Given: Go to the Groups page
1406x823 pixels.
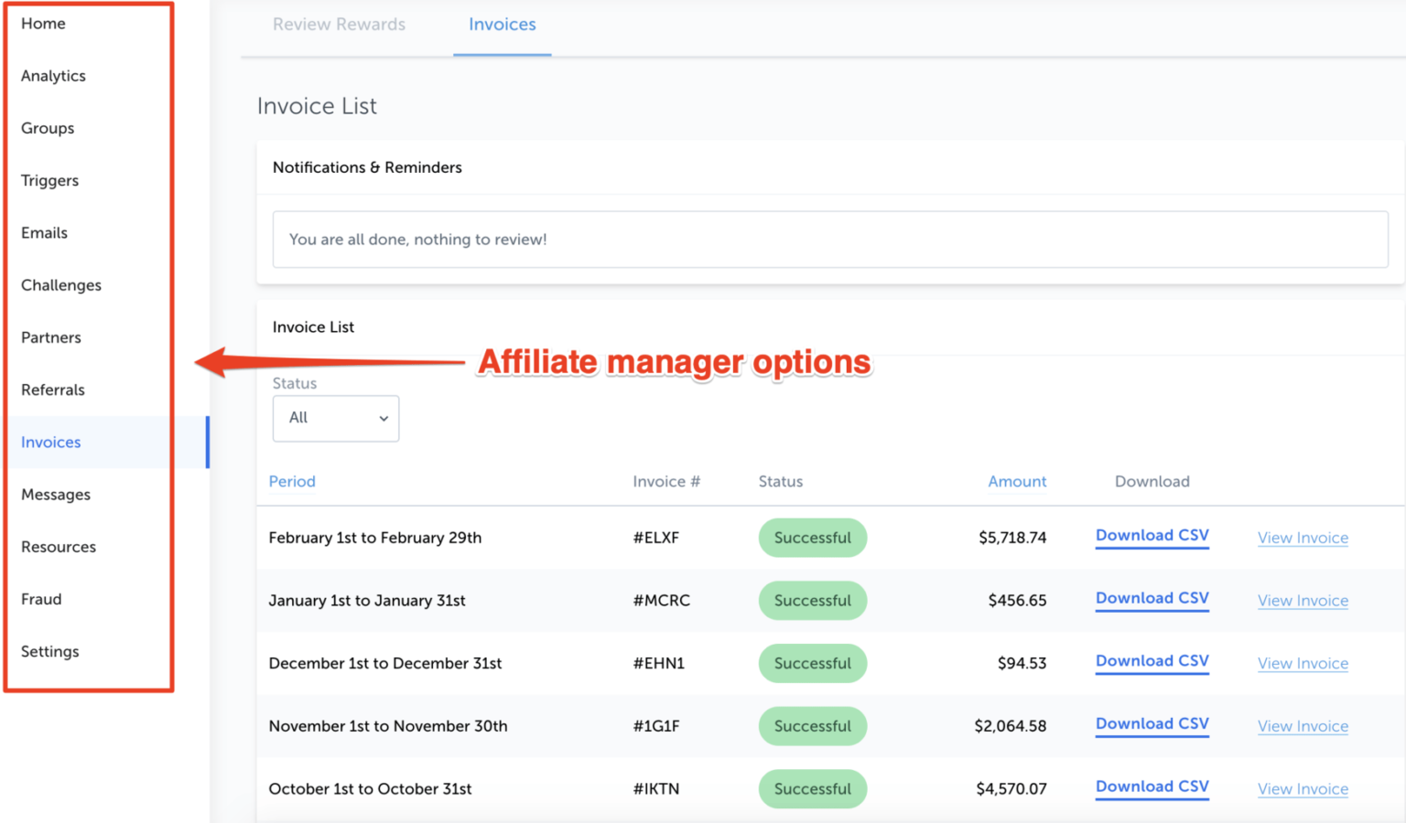Looking at the screenshot, I should [x=47, y=128].
